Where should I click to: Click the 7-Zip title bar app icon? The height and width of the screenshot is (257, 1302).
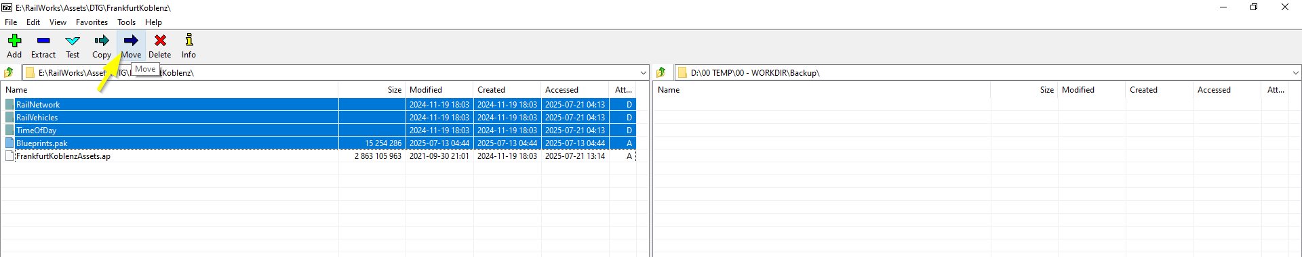(7, 7)
